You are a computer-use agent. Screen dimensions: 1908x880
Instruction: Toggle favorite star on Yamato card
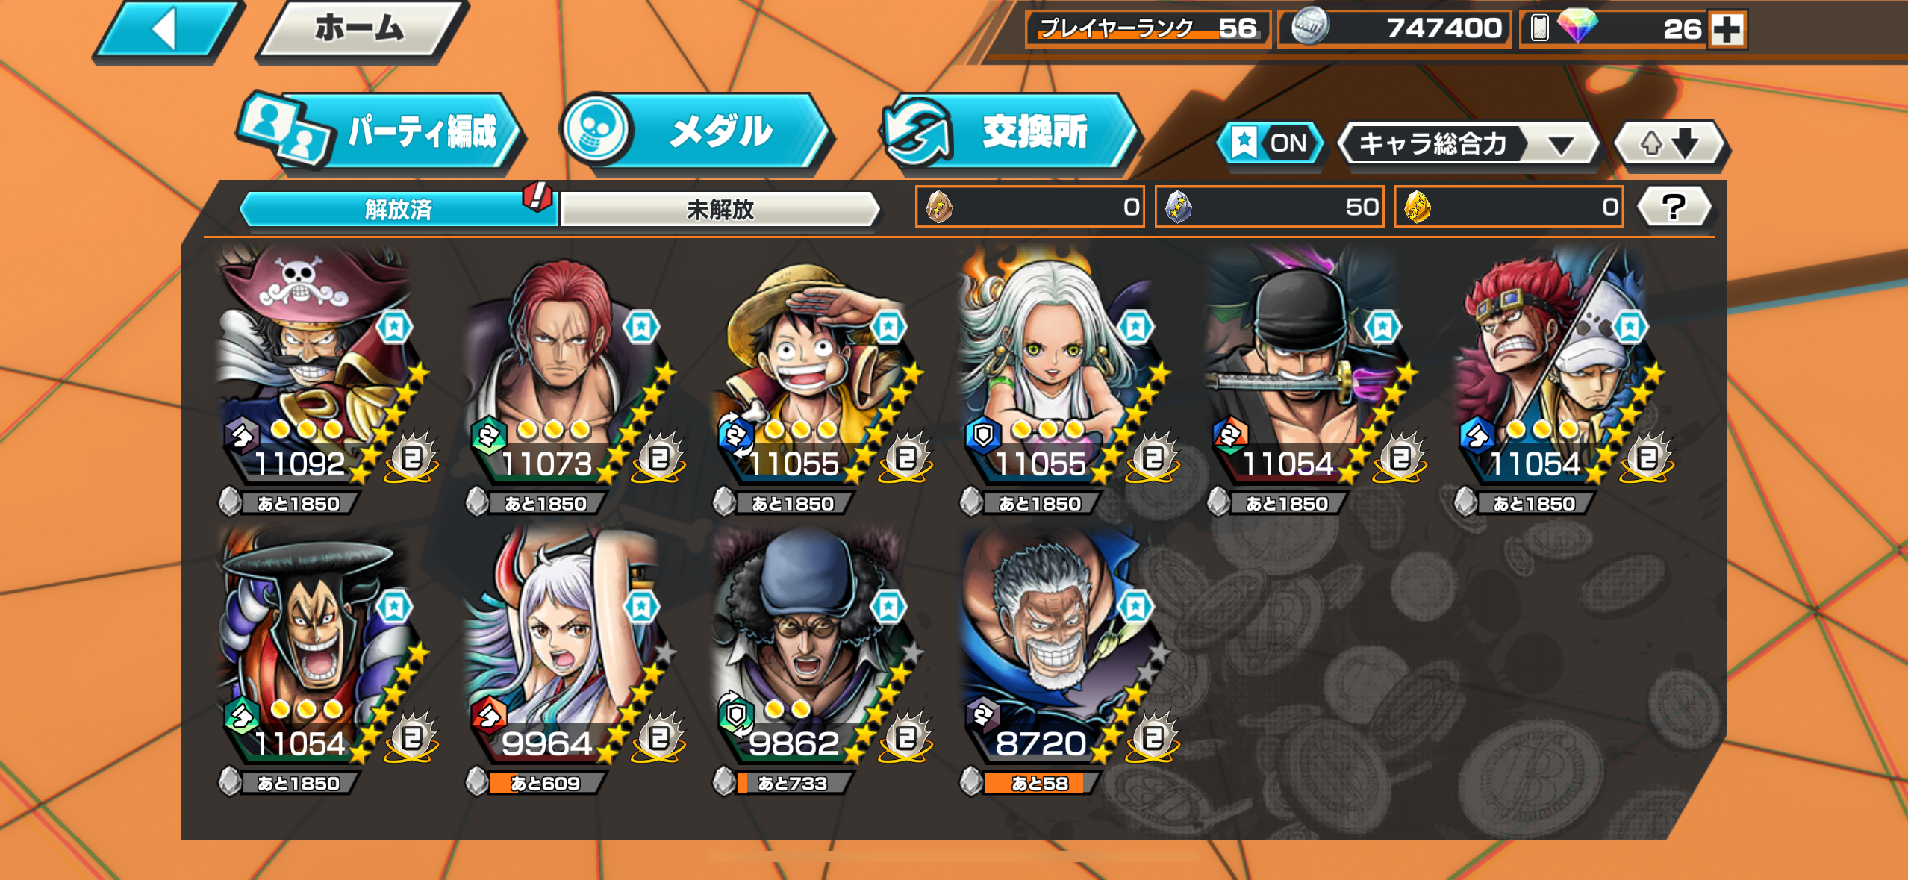coord(641,607)
